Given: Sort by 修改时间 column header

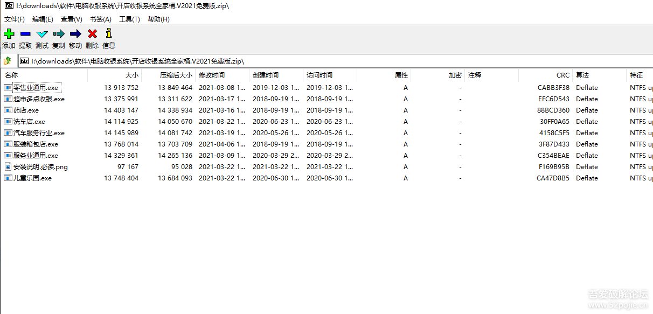Looking at the screenshot, I should [x=212, y=75].
